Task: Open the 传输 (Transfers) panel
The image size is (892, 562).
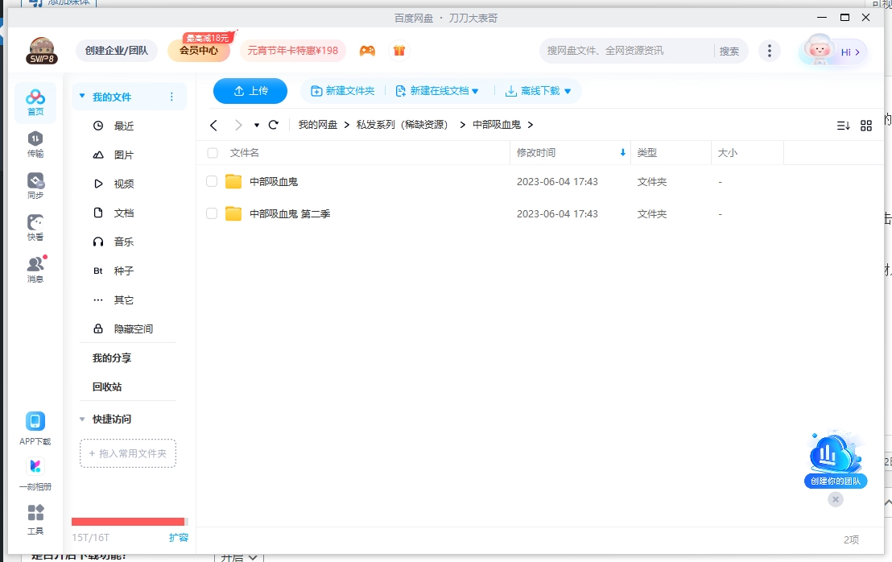Action: pos(35,143)
